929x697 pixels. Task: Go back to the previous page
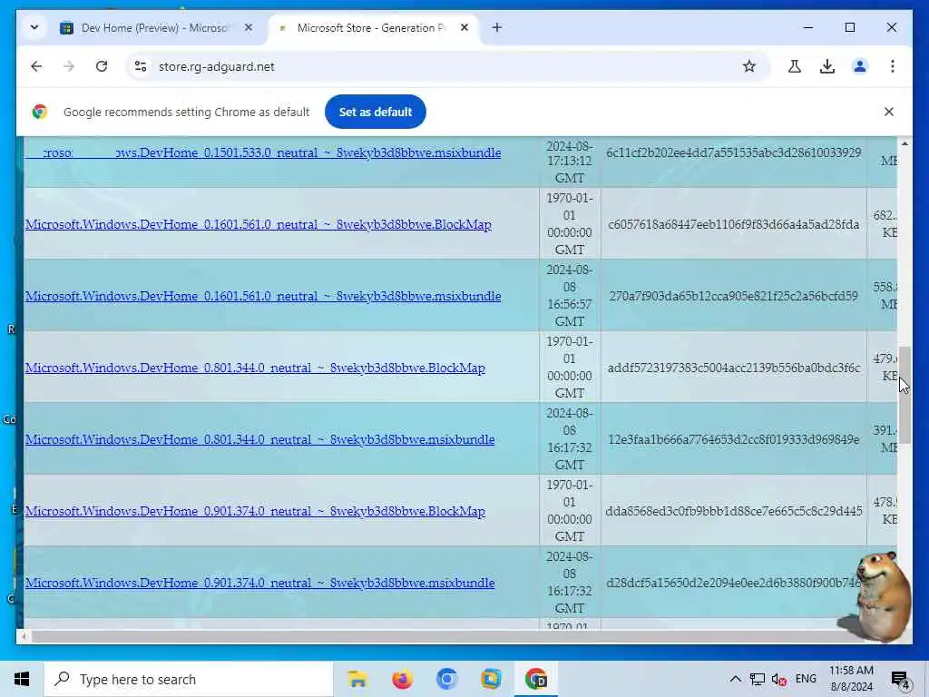(x=36, y=66)
